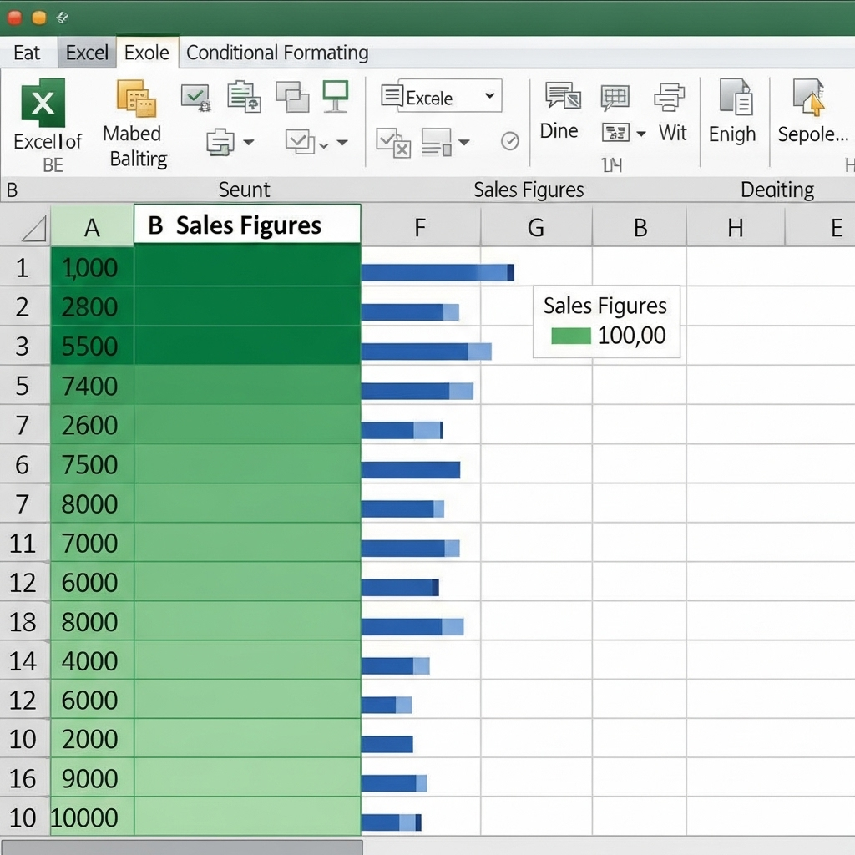Click the green swatch in the legend

(x=571, y=335)
